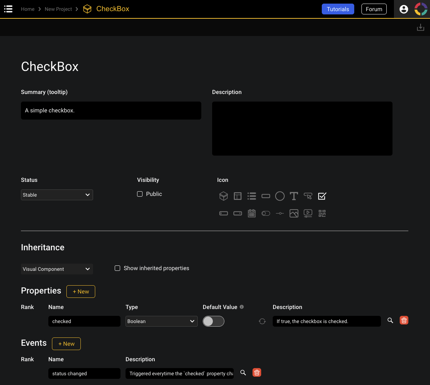The height and width of the screenshot is (385, 430).
Task: Check Show inherited properties
Action: coord(117,268)
